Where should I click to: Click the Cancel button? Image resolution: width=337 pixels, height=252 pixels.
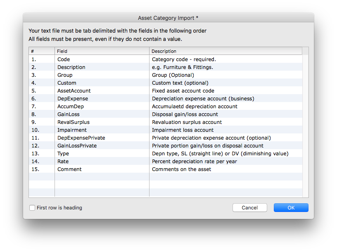[250, 208]
